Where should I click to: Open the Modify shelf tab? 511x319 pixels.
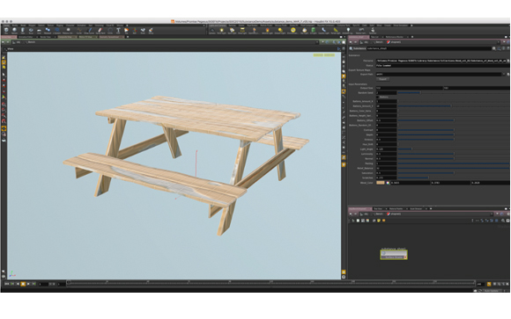14,25
